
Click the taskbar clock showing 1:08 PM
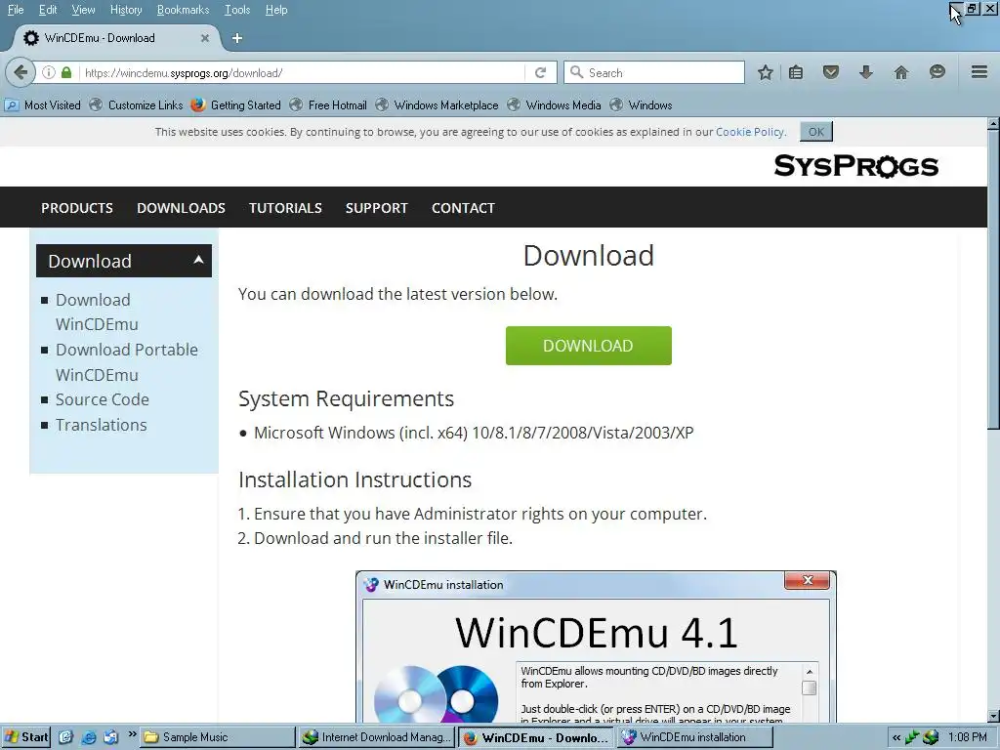(x=968, y=737)
